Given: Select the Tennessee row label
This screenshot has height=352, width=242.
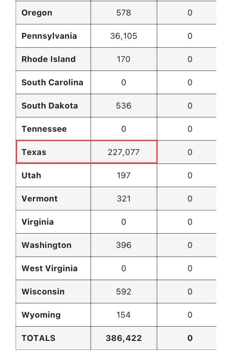Looking at the screenshot, I should click(x=44, y=129).
